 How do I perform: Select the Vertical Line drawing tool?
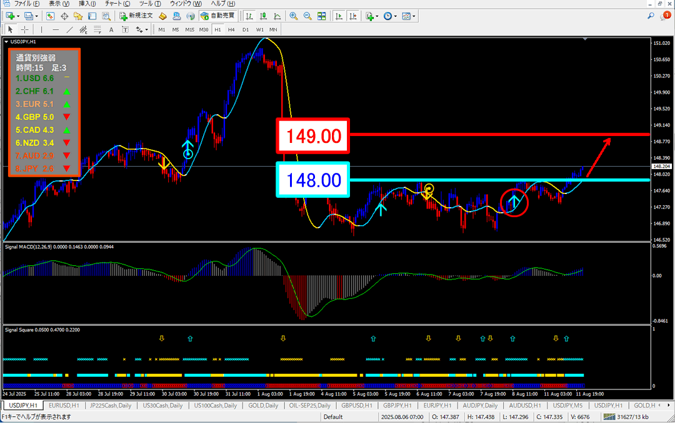[x=41, y=30]
